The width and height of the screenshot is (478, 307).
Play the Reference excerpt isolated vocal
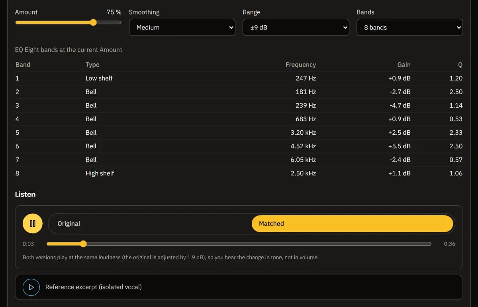click(x=31, y=287)
